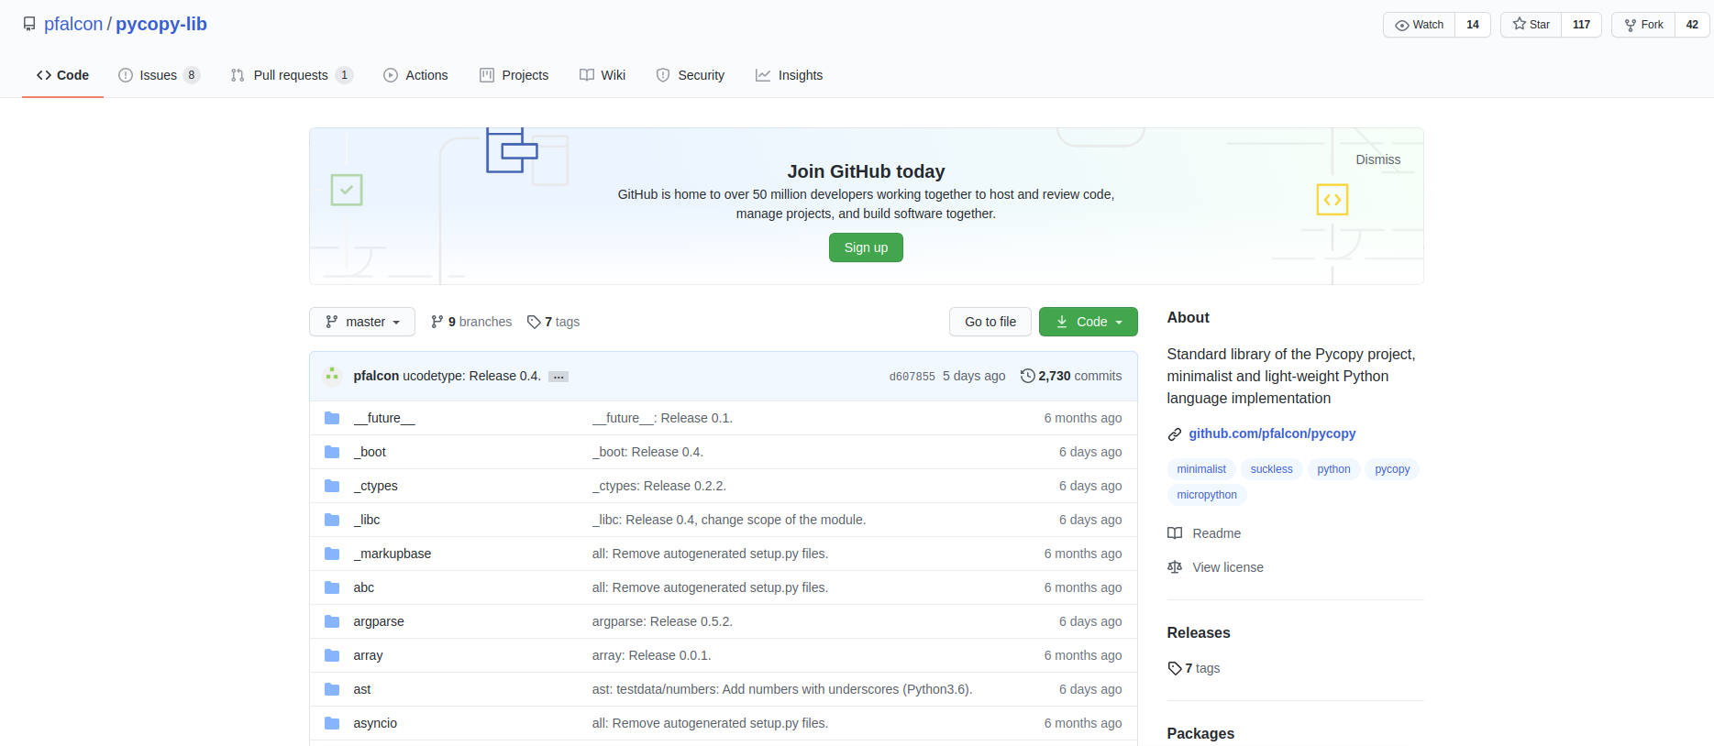The image size is (1714, 746).
Task: Open the asyncio folder
Action: [375, 723]
